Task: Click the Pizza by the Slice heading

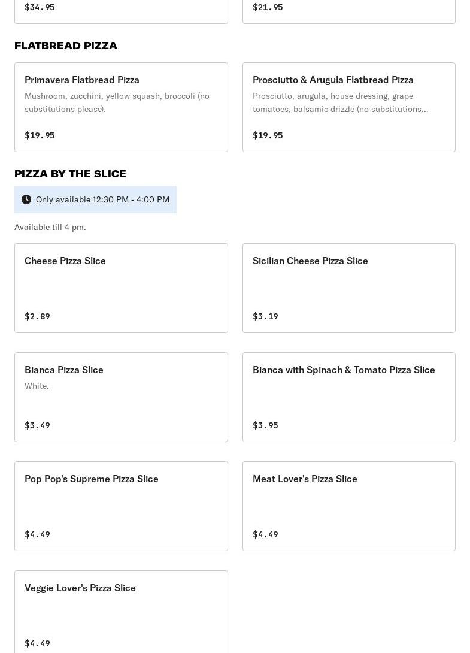Action: click(70, 174)
